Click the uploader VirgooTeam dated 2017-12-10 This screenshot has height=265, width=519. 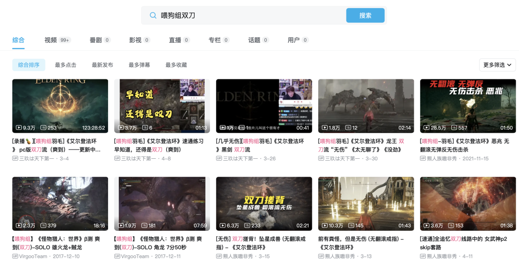(33, 256)
